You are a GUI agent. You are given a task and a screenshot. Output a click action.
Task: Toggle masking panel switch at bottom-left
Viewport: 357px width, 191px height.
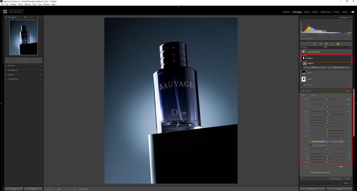(302, 178)
